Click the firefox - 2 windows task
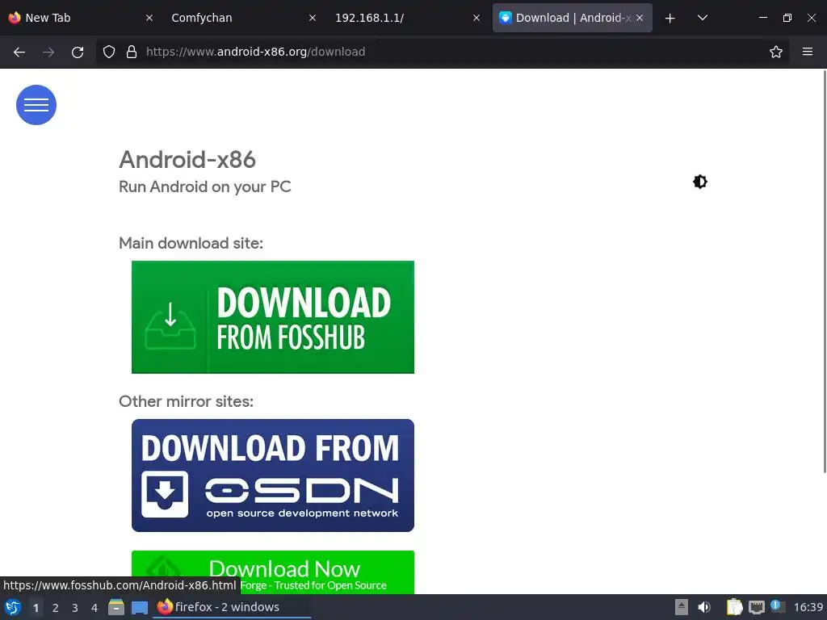 (x=232, y=607)
